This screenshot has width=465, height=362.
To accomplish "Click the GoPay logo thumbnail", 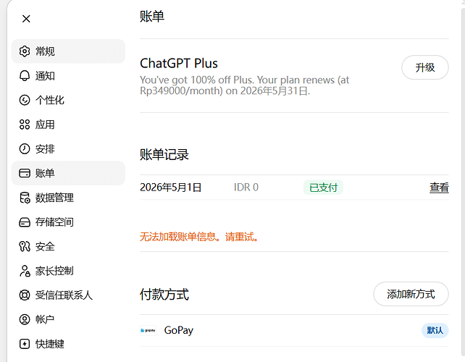I will tap(148, 330).
